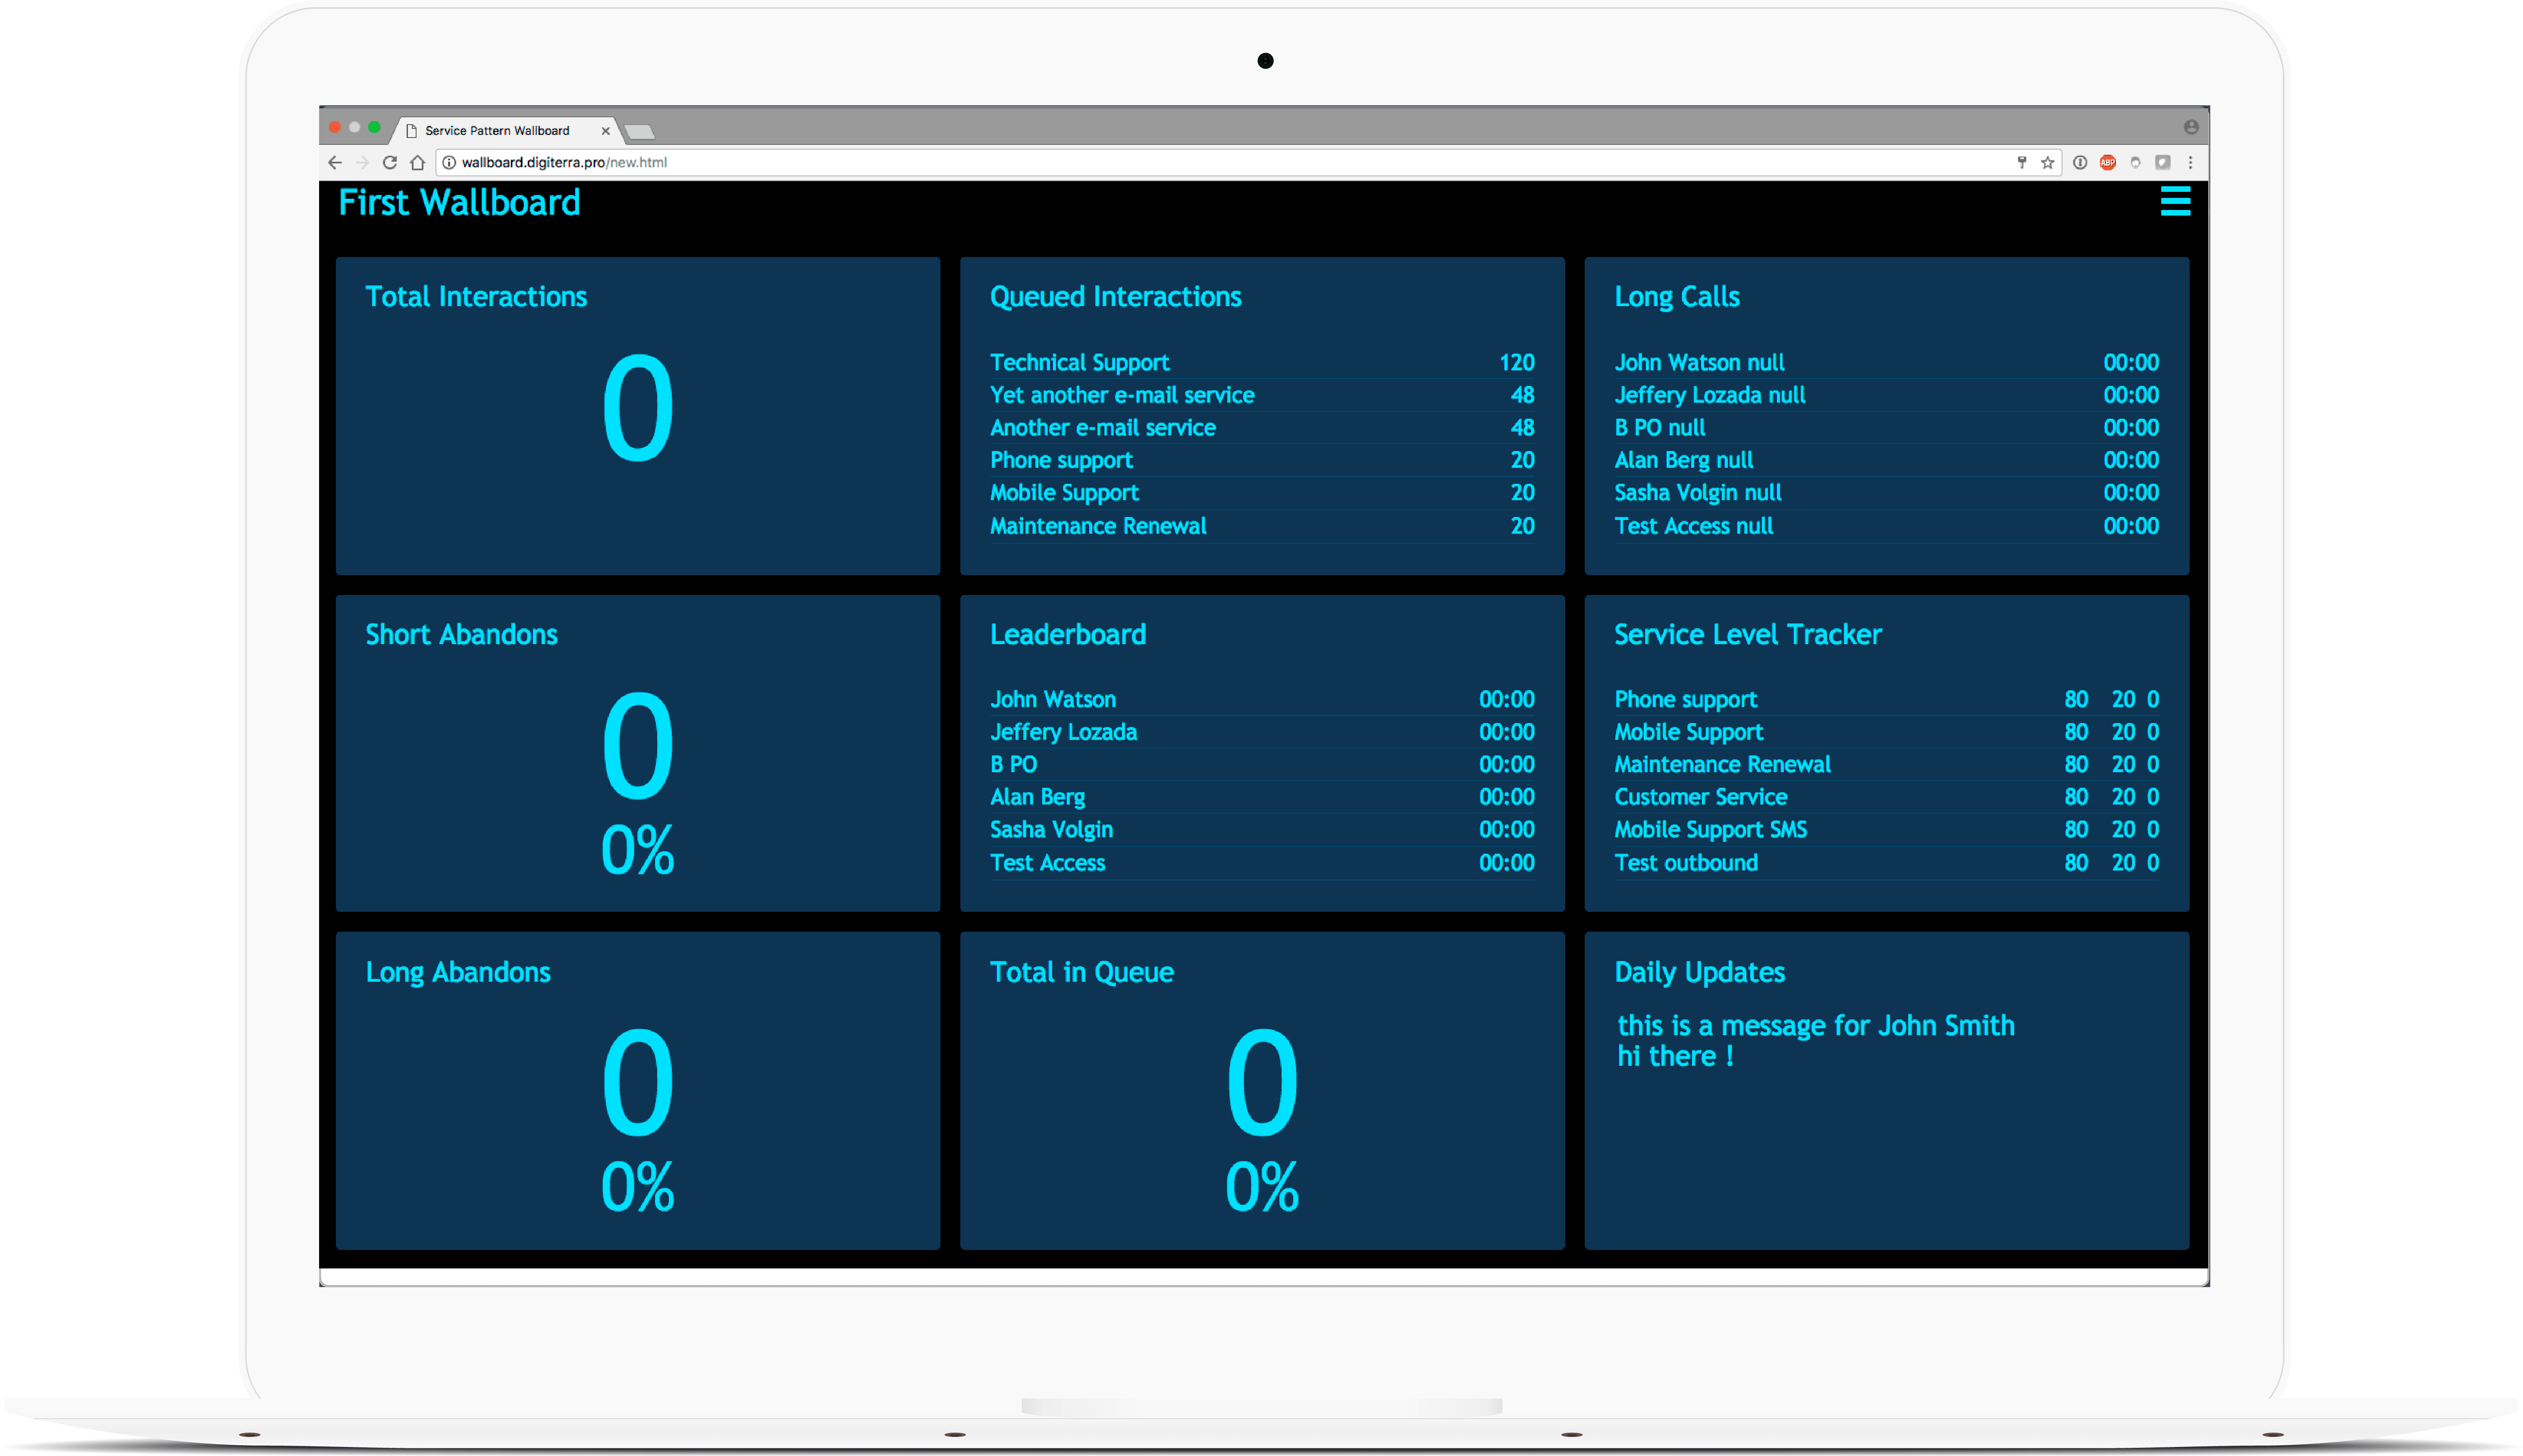This screenshot has height=1456, width=2523.
Task: Select the Yet another e-mail service row
Action: [x=1262, y=395]
